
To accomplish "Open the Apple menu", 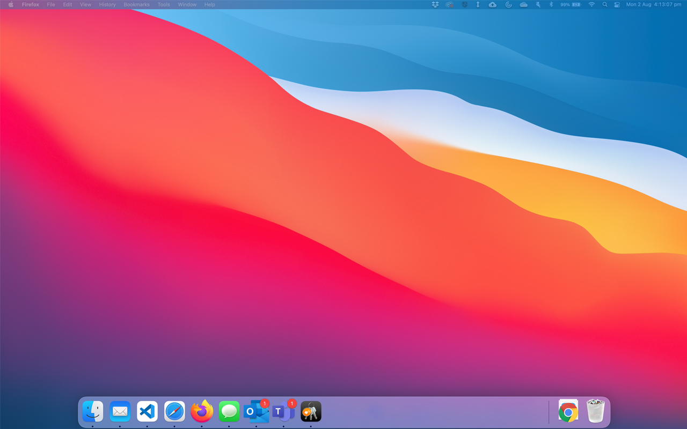I will coord(11,4).
